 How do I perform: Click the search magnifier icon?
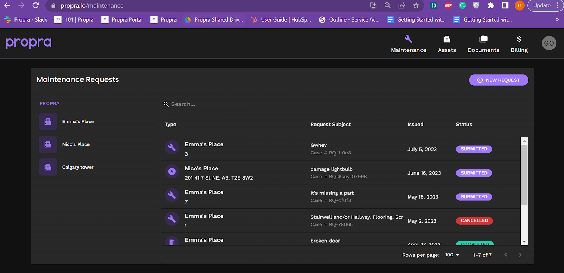(x=166, y=104)
